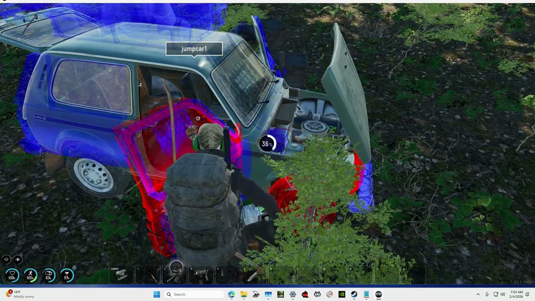Screen dimensions: 535x301
Task: Click the 36% progress circle indicator
Action: pyautogui.click(x=267, y=144)
